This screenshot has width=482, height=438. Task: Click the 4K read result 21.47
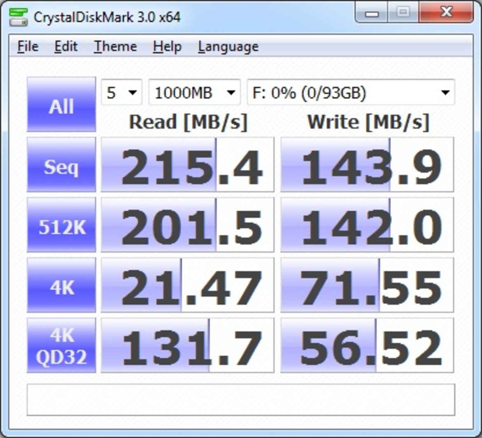187,285
